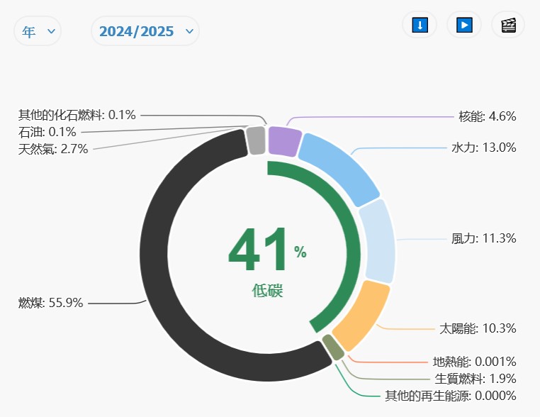Click the 41% 低碳 center text
The height and width of the screenshot is (417, 540).
(x=267, y=260)
